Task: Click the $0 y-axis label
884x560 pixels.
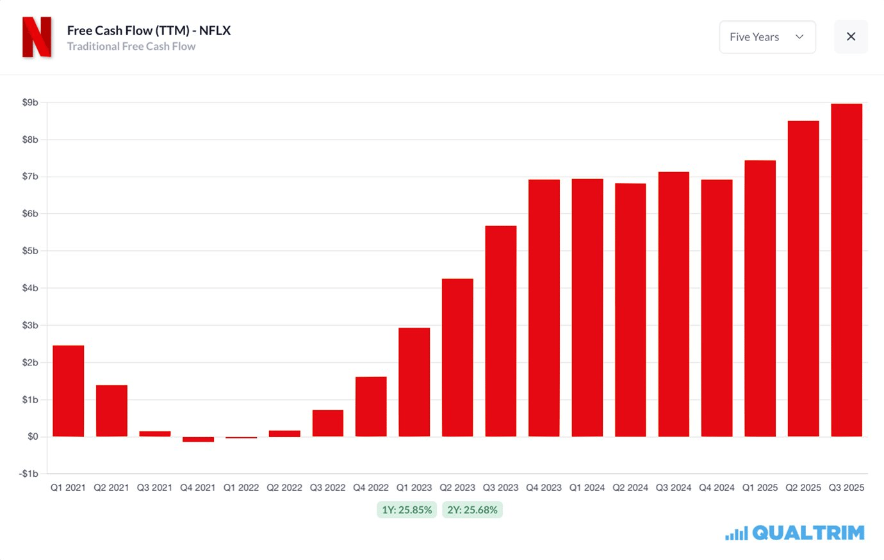Action: [33, 436]
